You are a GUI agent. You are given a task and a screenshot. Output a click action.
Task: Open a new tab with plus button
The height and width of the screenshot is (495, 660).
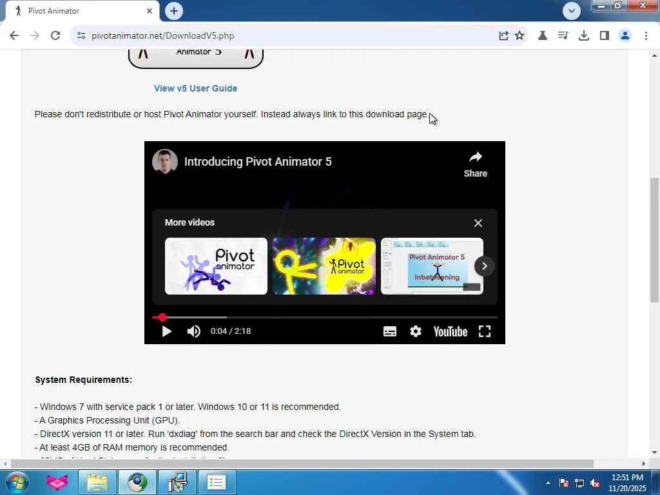tap(174, 11)
